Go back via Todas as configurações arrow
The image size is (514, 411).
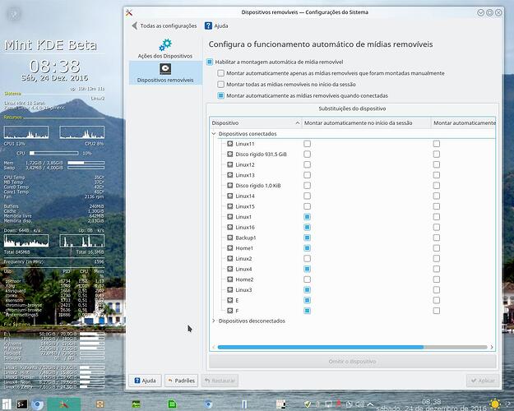pyautogui.click(x=134, y=25)
